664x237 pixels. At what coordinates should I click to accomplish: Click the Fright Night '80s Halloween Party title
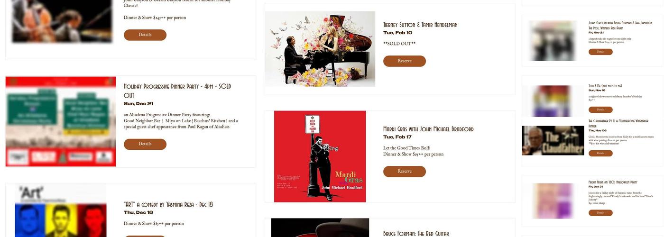(x=613, y=182)
